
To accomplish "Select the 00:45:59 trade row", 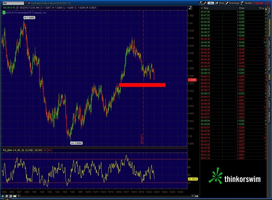I will (234, 110).
